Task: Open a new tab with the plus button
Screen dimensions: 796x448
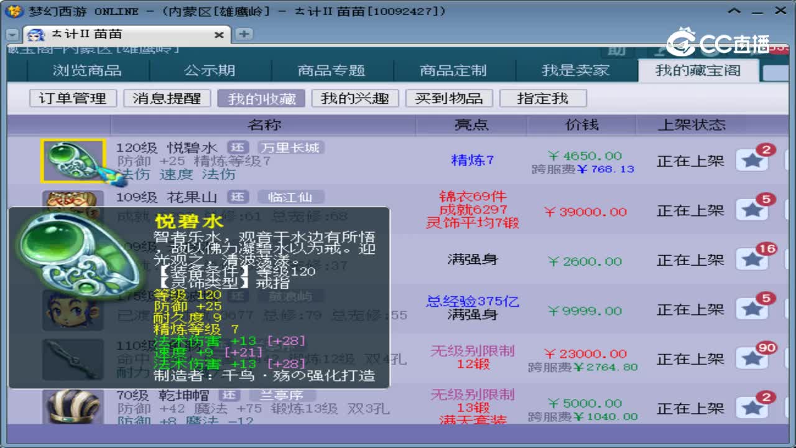Action: coord(244,34)
